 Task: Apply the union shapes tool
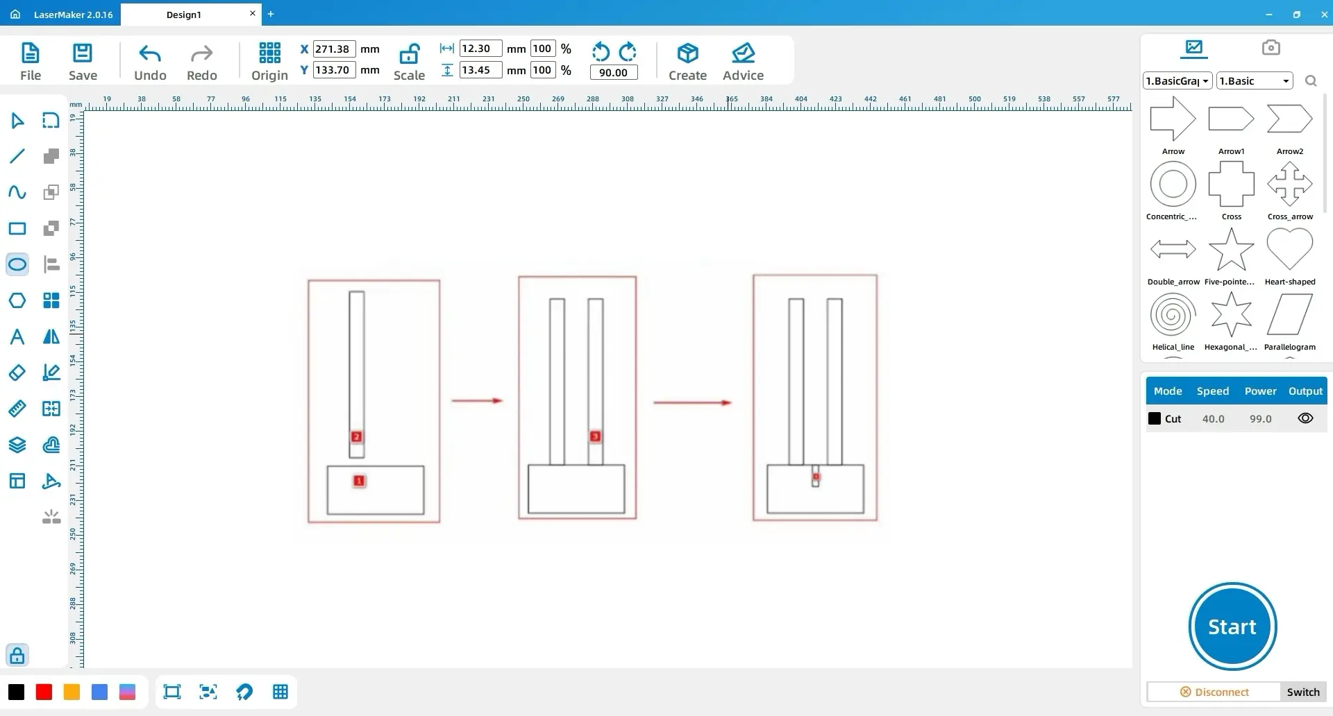pyautogui.click(x=51, y=156)
